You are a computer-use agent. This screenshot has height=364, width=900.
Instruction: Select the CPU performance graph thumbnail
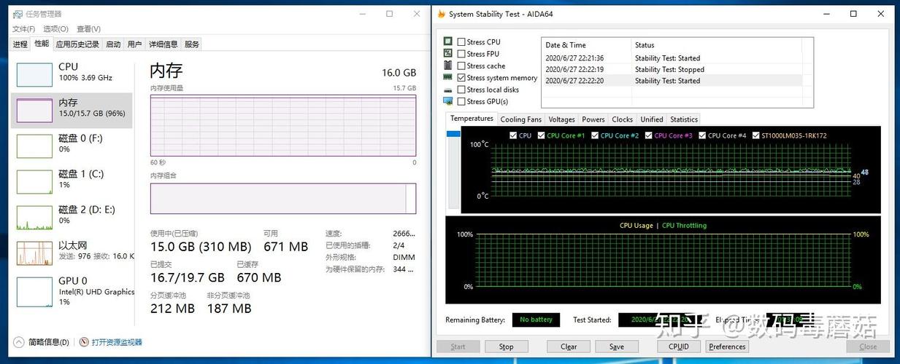click(34, 75)
